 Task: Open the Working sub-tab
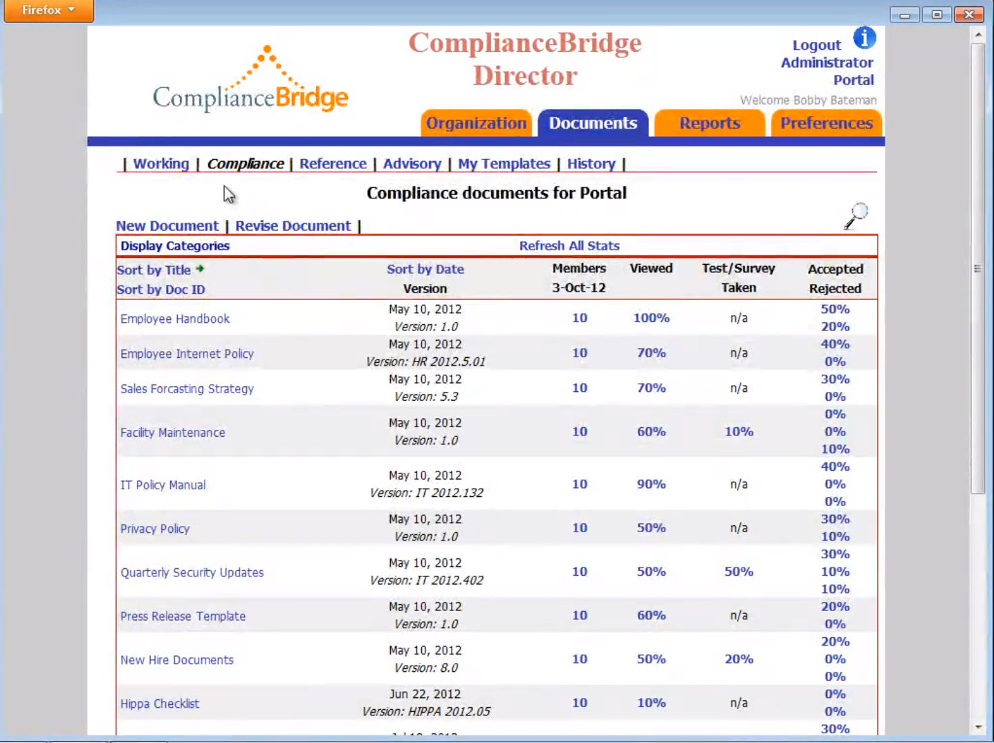tap(161, 164)
